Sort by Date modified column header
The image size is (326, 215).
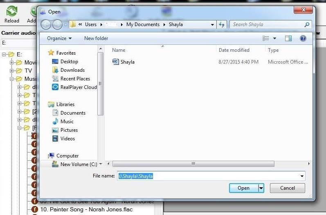coord(234,50)
